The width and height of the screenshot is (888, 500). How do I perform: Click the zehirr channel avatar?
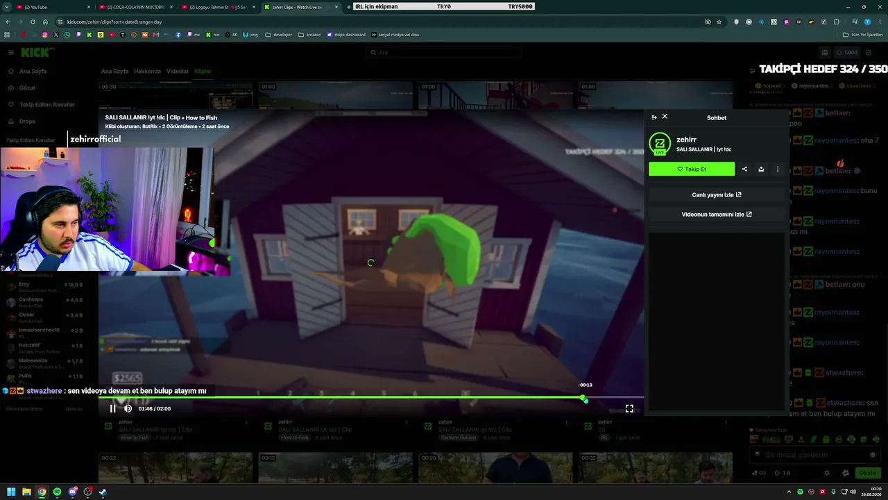(660, 144)
